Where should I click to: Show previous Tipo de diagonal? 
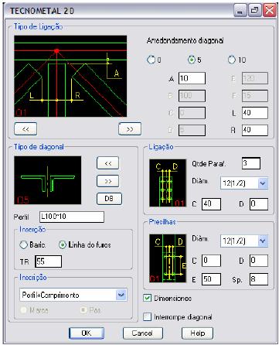pos(108,163)
